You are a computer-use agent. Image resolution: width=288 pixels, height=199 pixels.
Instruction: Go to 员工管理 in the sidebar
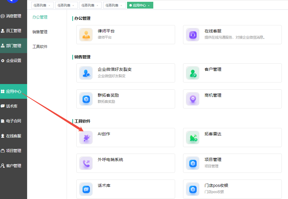point(14,31)
